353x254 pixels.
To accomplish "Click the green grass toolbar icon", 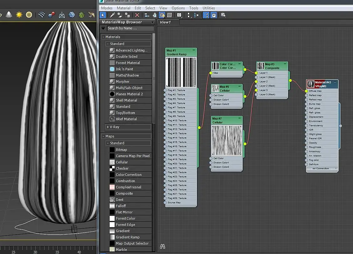I will click(x=81, y=15).
